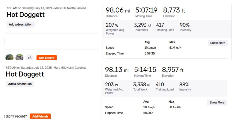Click the 5:14:15 moving time
Viewport: 240px width, 135px height.
pyautogui.click(x=145, y=70)
